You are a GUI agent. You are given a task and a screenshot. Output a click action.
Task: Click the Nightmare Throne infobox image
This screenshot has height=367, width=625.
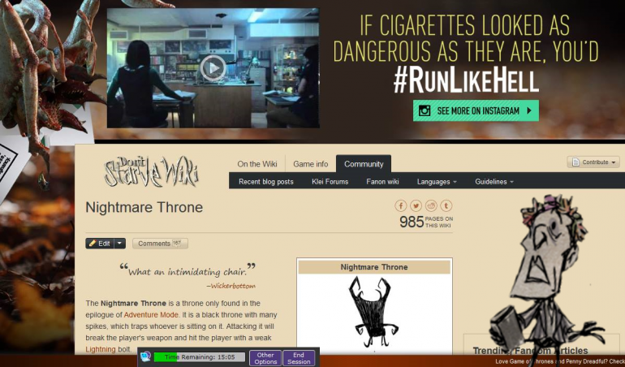[373, 313]
